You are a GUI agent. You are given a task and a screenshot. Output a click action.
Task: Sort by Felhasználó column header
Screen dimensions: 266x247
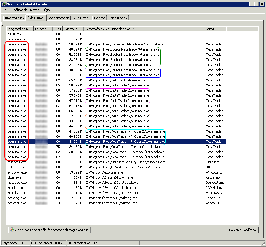click(43, 29)
